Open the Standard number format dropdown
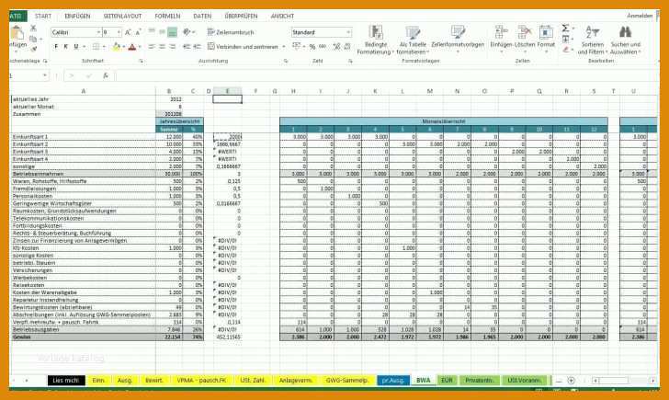 point(348,32)
